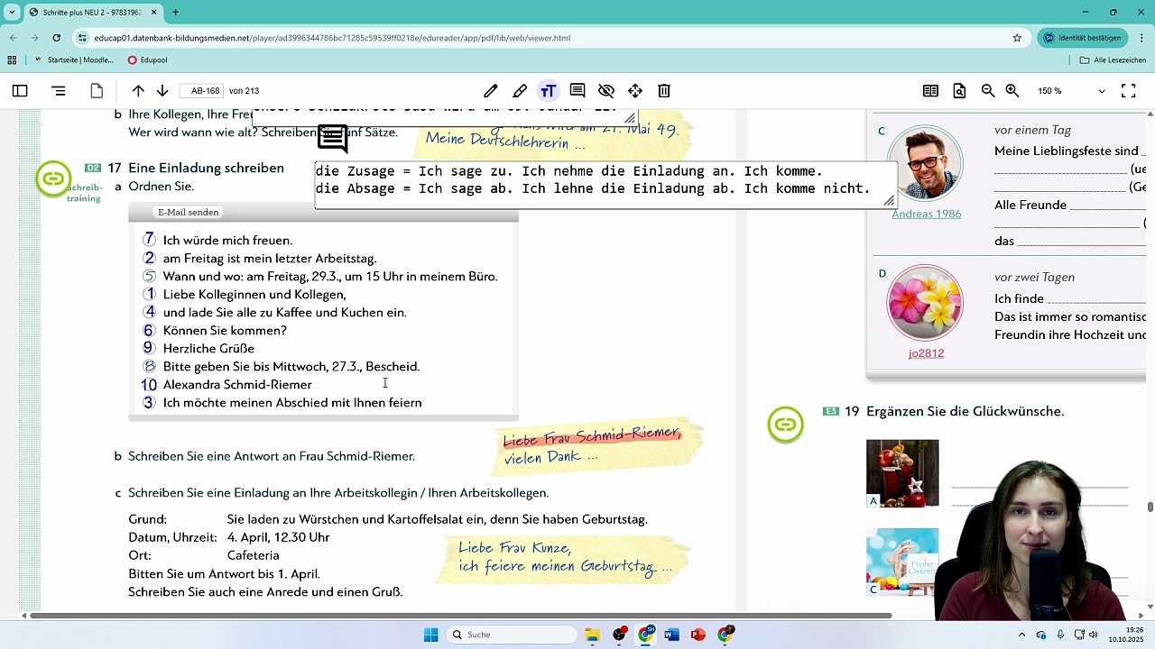
Task: Reload the page in Chrome
Action: (57, 38)
